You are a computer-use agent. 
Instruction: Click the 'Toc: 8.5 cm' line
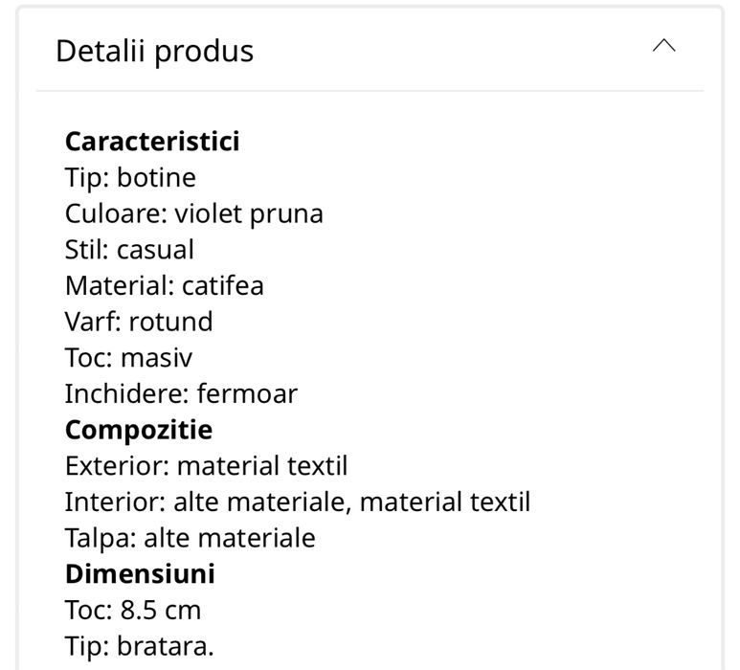pyautogui.click(x=133, y=610)
